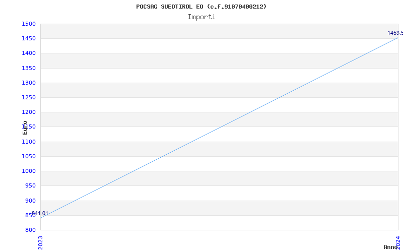The image size is (403, 252).
Task: Click the 1350 y-axis tick label
Action: (29, 68)
